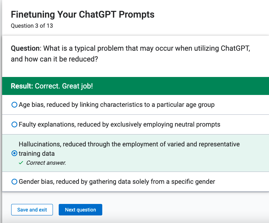Click the bold 'Question:' label
269x223 pixels.
click(x=26, y=48)
